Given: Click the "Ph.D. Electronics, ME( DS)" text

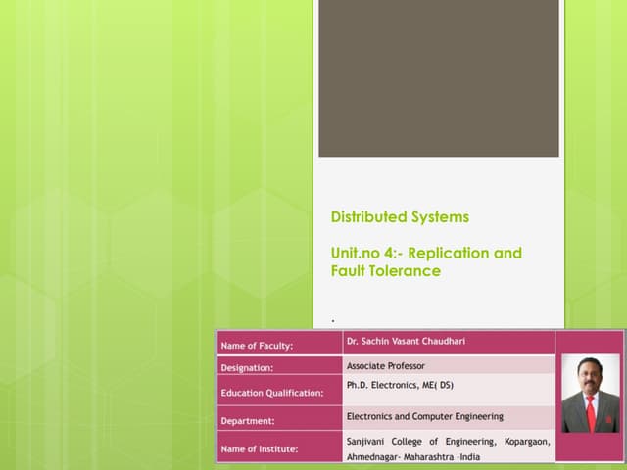Looking at the screenshot, I should tap(400, 386).
